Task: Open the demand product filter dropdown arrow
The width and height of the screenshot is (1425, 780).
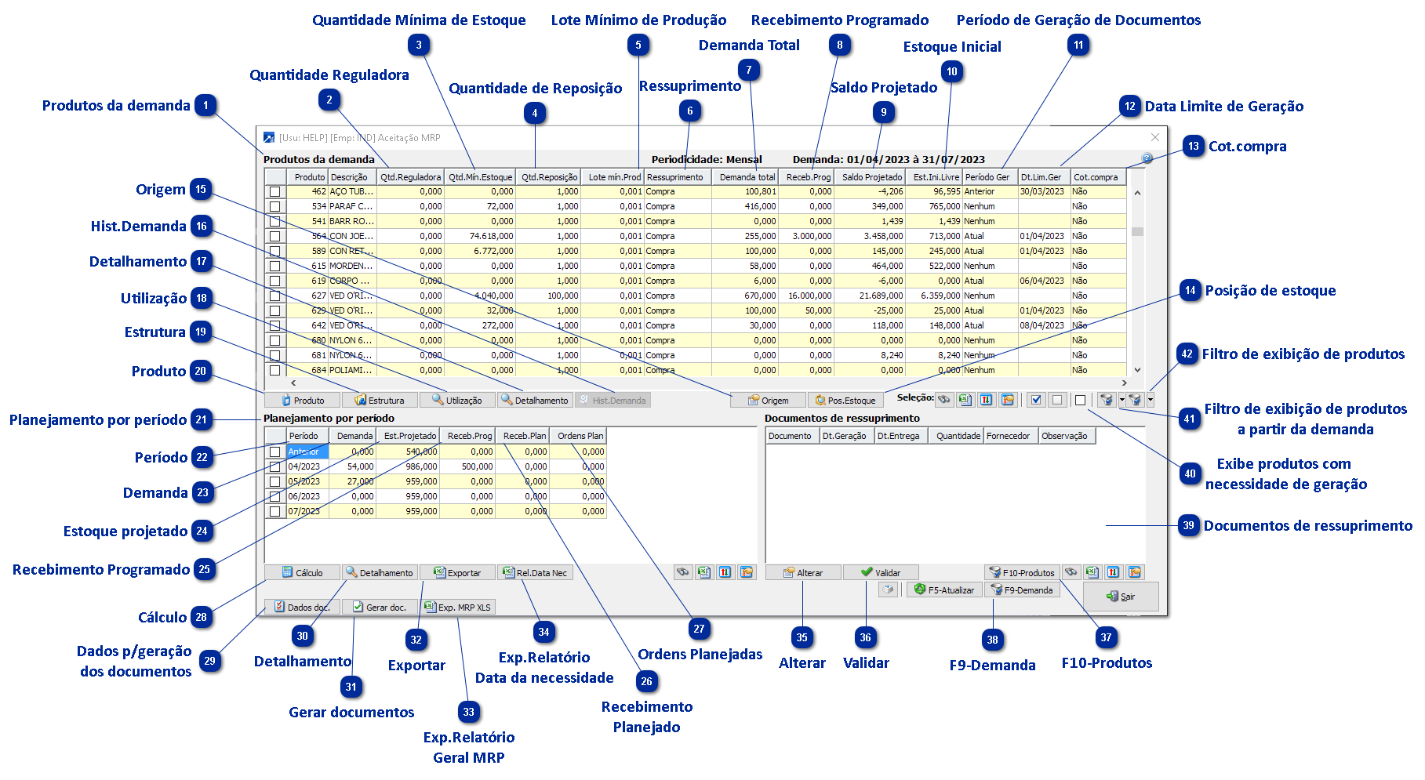Action: (x=1121, y=400)
